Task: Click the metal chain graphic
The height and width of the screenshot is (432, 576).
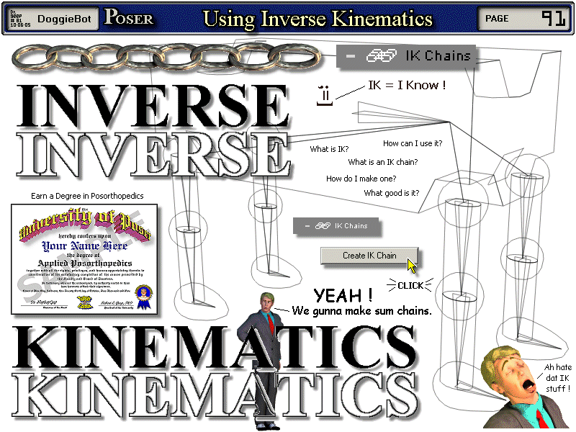Action: tap(167, 58)
